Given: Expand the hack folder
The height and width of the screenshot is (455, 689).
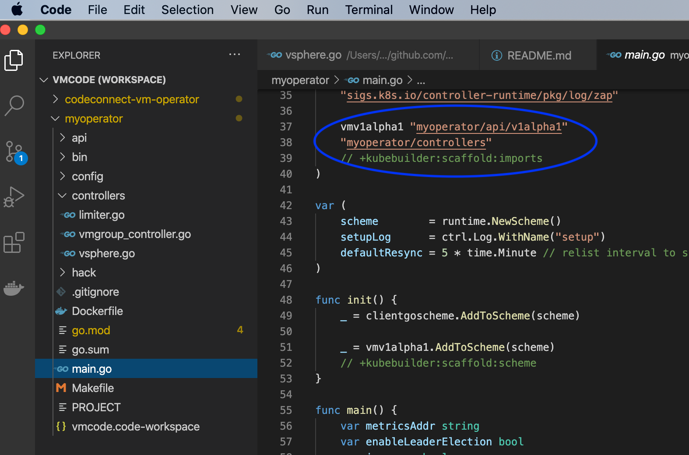Looking at the screenshot, I should [x=63, y=273].
